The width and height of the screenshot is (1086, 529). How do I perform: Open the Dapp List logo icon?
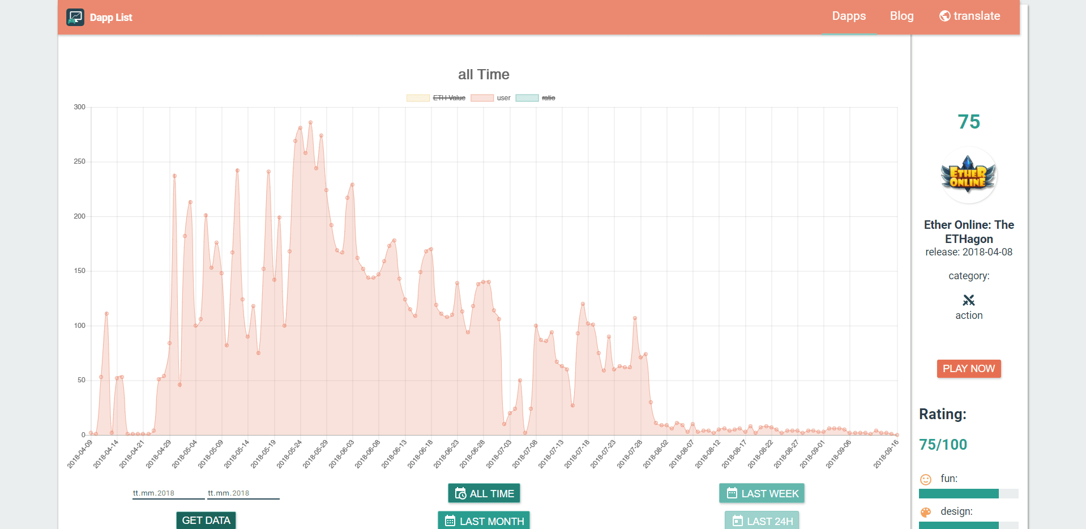[75, 17]
